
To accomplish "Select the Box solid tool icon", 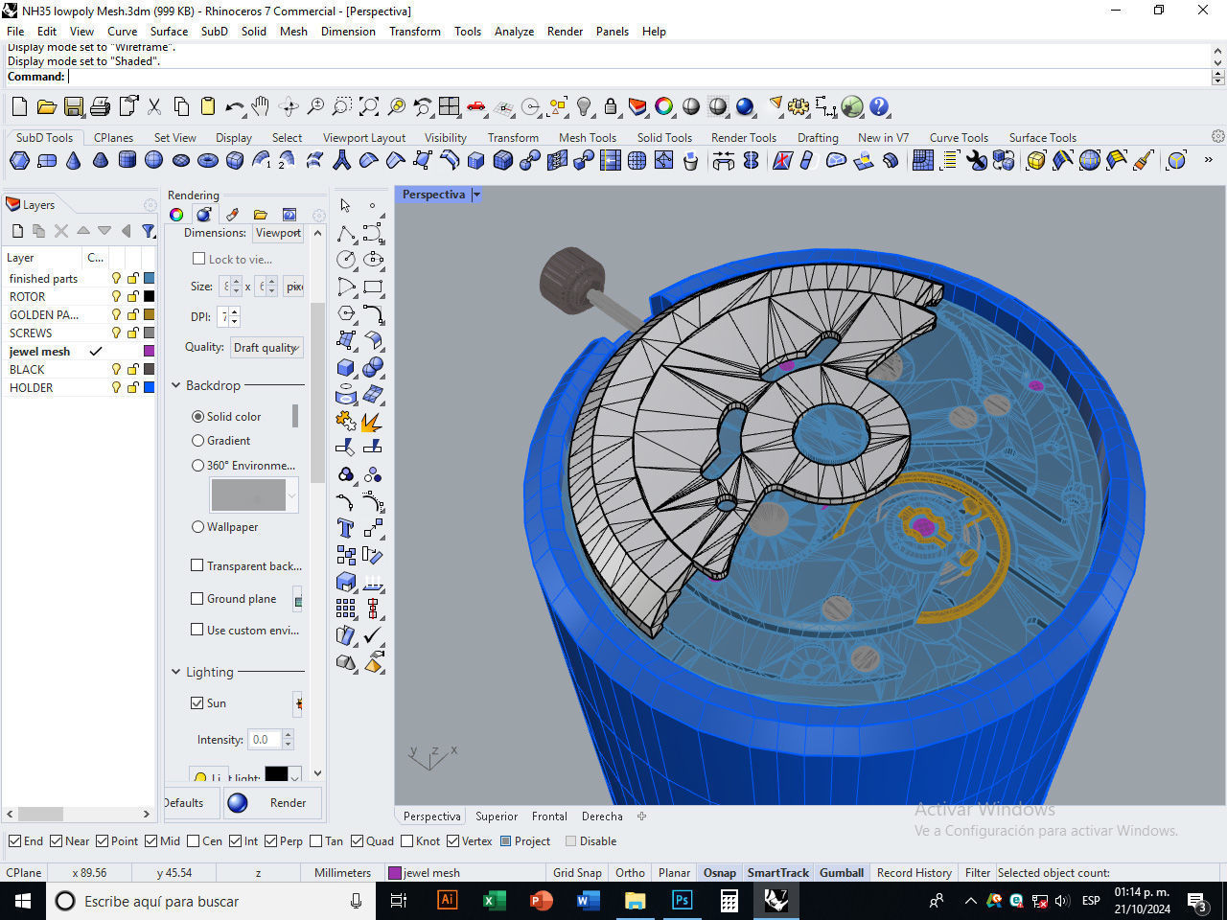I will pos(346,367).
